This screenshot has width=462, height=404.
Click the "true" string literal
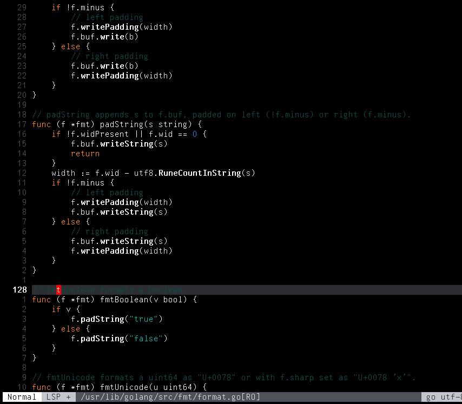[143, 319]
